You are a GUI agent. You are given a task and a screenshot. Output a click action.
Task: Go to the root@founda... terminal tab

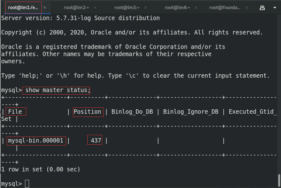[x=224, y=8]
